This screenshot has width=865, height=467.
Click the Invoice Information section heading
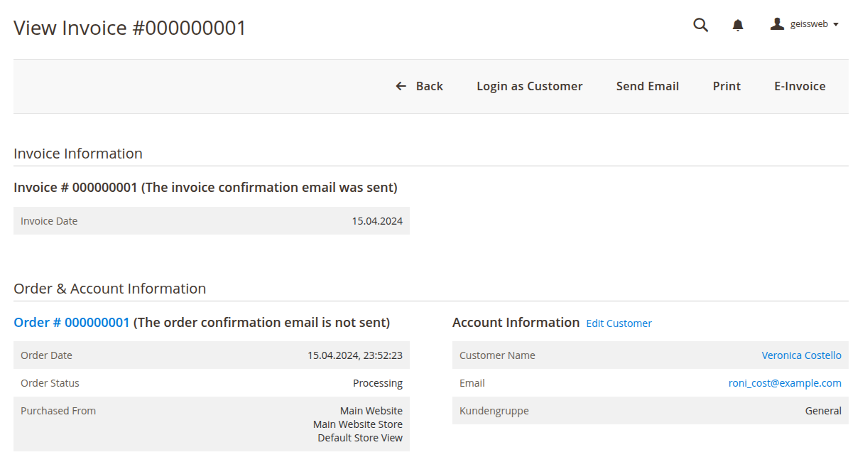[78, 154]
